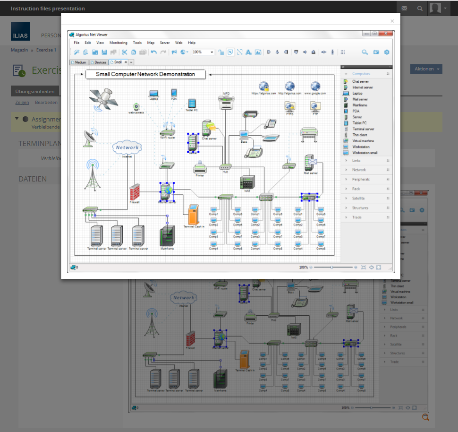Click the copy toolbar icon
This screenshot has height=432, width=458.
[x=134, y=52]
